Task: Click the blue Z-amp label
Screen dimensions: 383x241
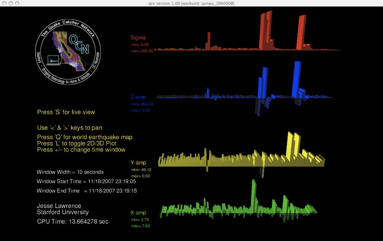Action: point(138,97)
